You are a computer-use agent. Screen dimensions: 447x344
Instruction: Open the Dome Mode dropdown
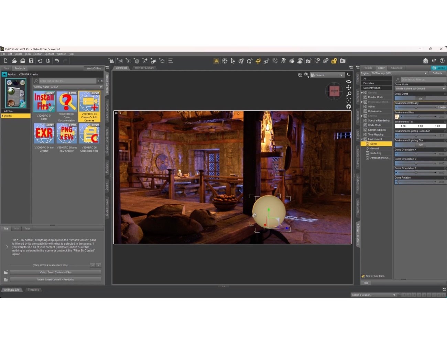coord(420,89)
